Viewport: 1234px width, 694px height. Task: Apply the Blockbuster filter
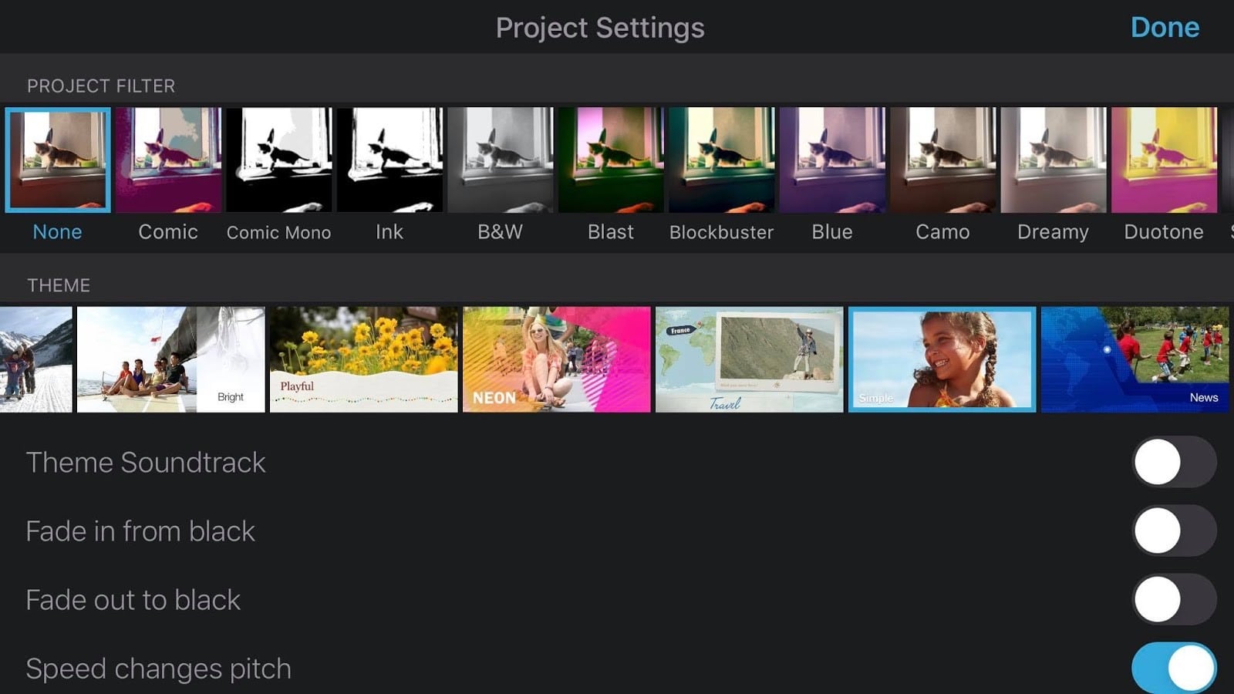[x=722, y=160]
